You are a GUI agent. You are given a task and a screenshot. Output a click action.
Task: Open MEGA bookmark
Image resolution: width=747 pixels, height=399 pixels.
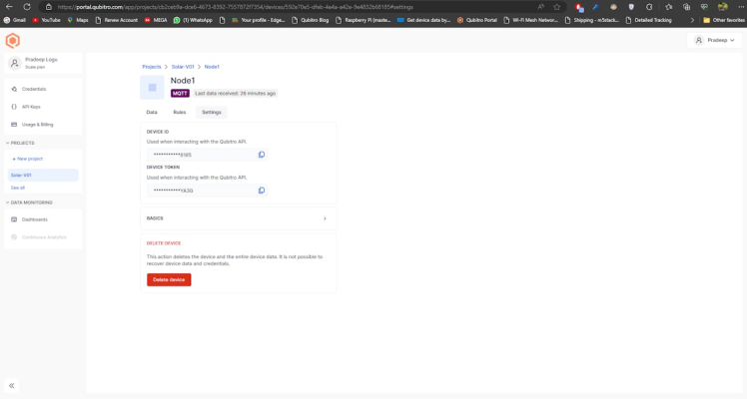click(156, 21)
